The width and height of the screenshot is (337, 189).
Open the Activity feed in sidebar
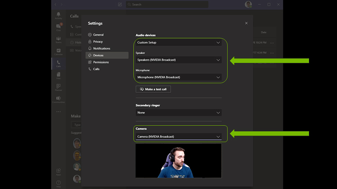point(58,16)
